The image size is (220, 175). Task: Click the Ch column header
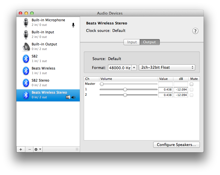click(x=92, y=79)
